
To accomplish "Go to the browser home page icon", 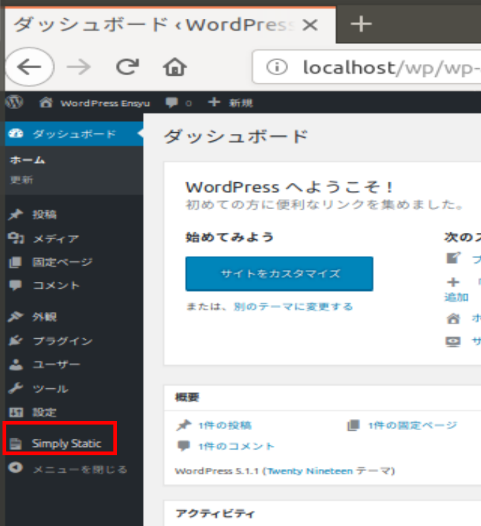I will point(175,67).
